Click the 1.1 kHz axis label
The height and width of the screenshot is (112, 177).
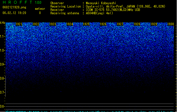click(x=3, y=36)
